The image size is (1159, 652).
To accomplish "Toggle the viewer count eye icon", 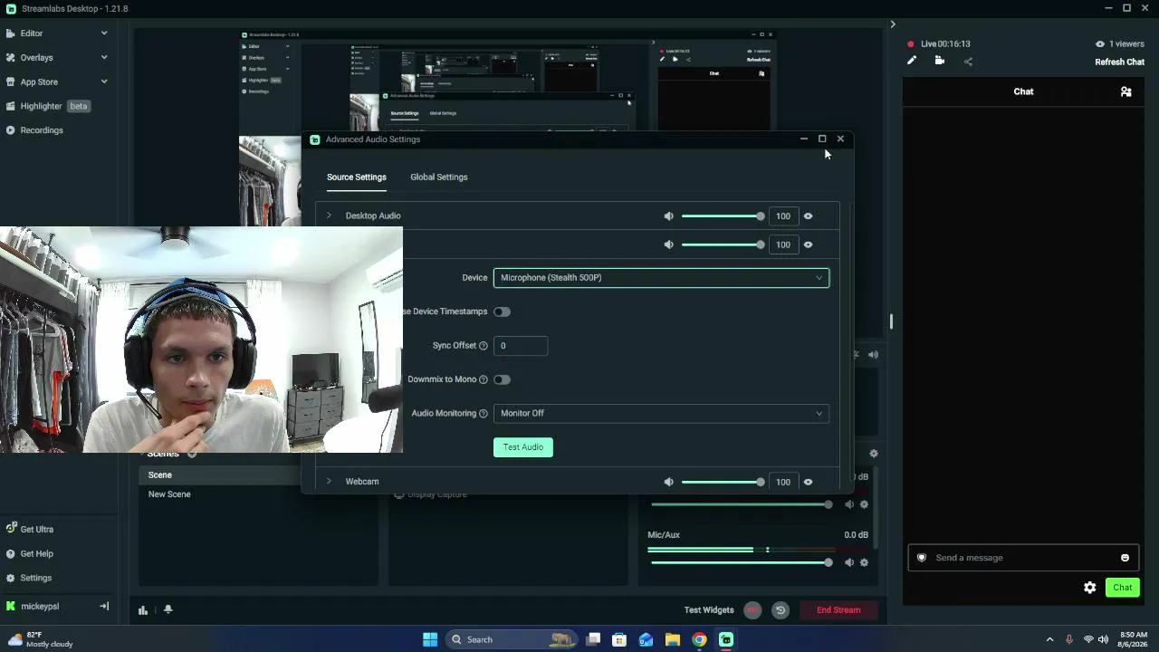I will [x=1100, y=43].
